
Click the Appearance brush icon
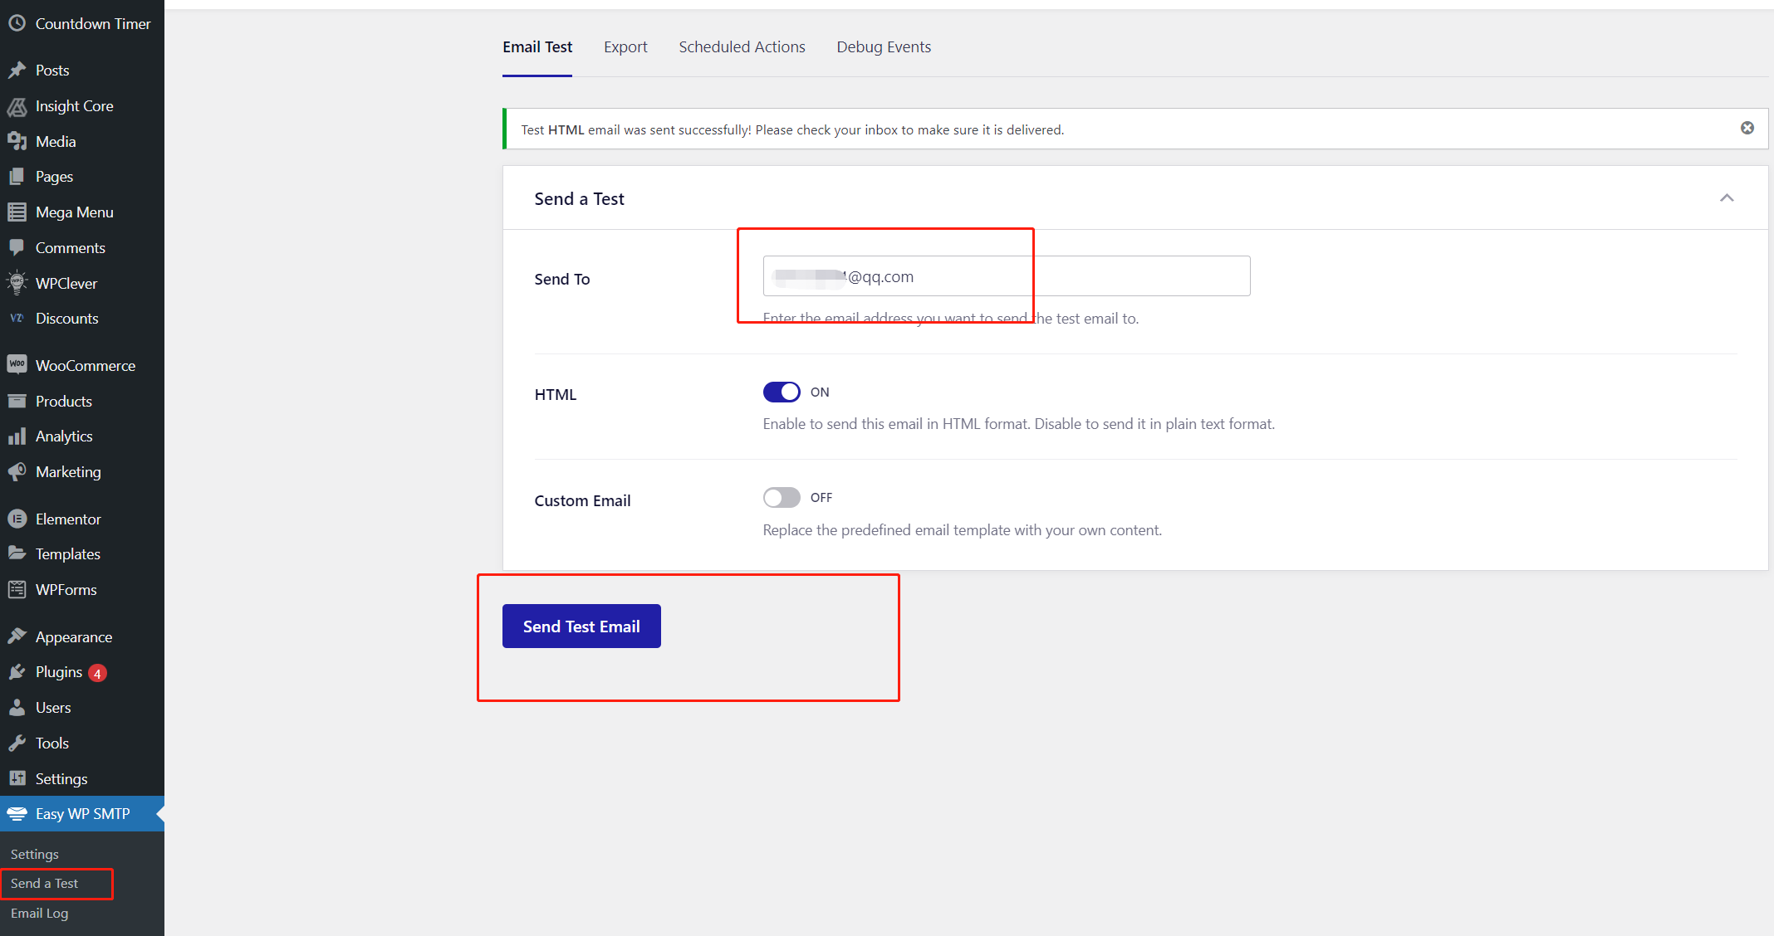[x=17, y=636]
